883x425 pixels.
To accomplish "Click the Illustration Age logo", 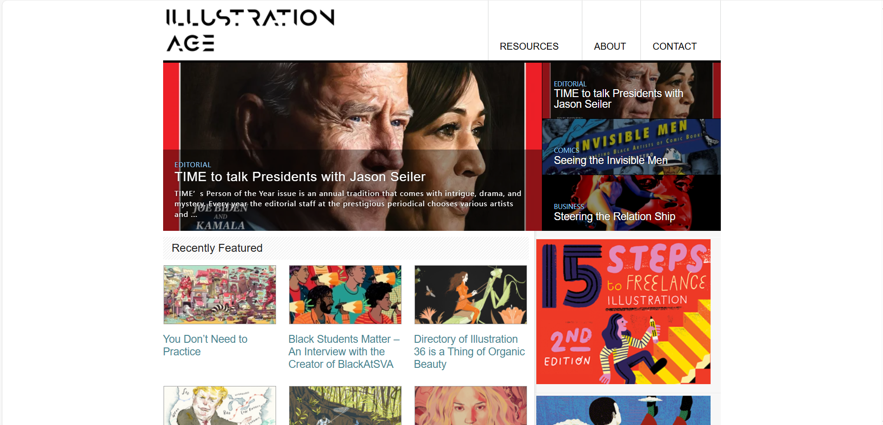I will [x=250, y=30].
